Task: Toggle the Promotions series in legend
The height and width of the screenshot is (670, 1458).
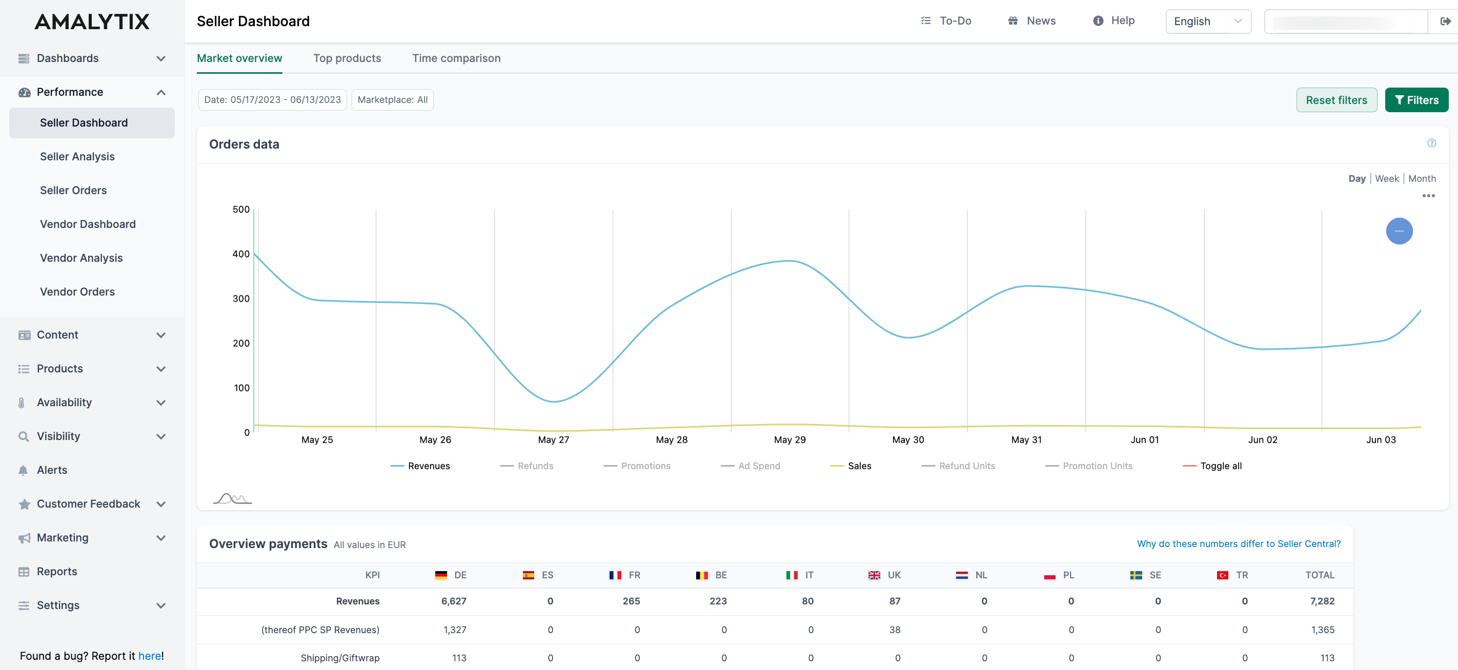Action: 637,466
